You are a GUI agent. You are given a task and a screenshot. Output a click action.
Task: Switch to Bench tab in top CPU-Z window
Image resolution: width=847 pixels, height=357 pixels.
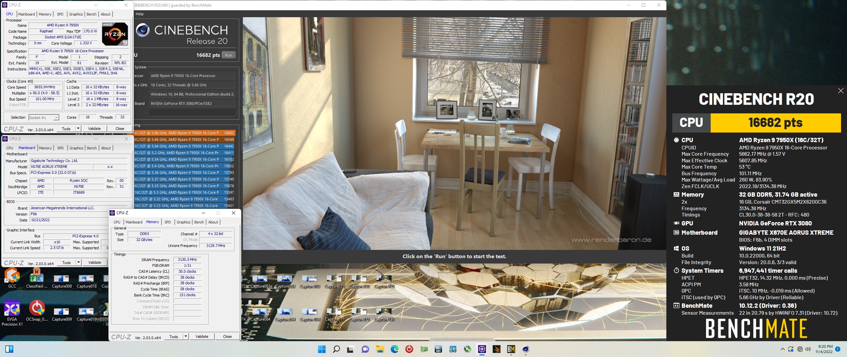pyautogui.click(x=92, y=14)
